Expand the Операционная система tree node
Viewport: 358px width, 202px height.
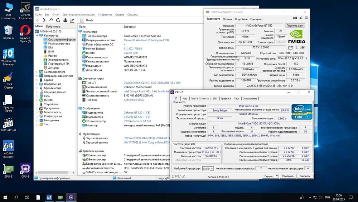37,76
